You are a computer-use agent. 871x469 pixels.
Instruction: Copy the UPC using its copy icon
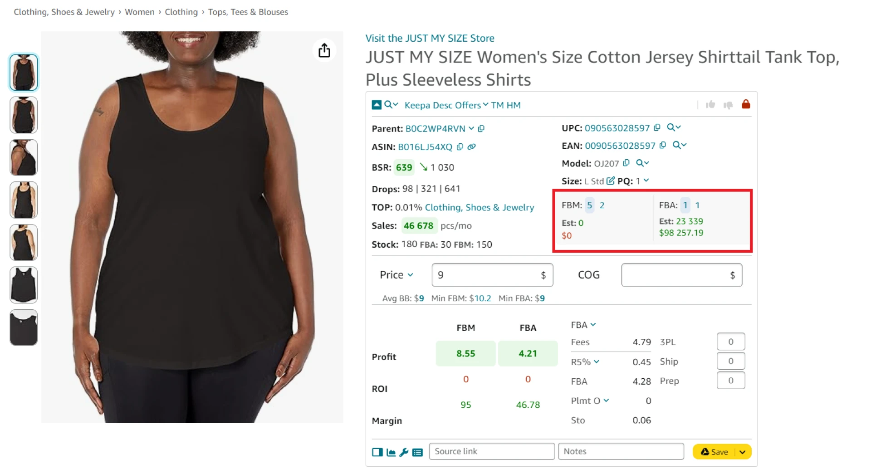click(657, 127)
